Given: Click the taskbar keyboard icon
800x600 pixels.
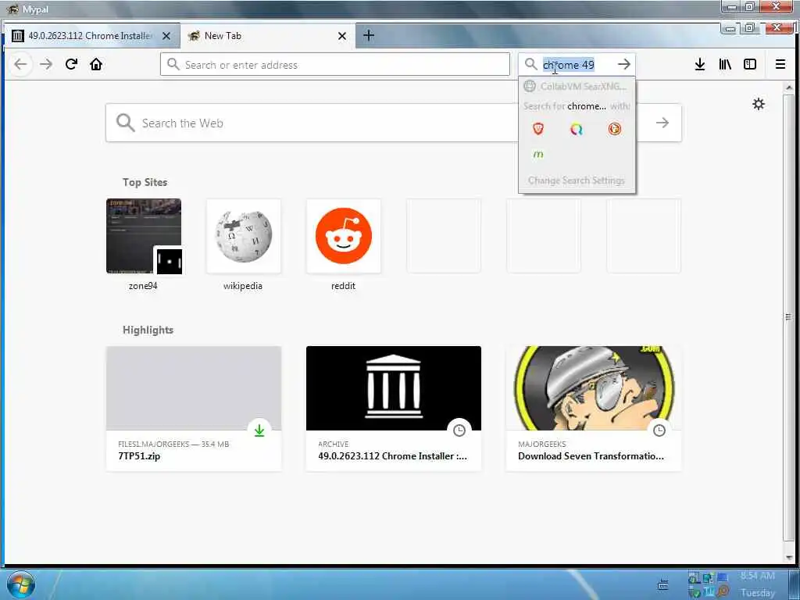Looking at the screenshot, I should pos(662,584).
